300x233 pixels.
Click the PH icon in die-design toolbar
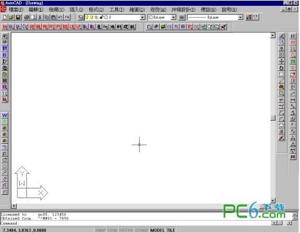click(45, 27)
